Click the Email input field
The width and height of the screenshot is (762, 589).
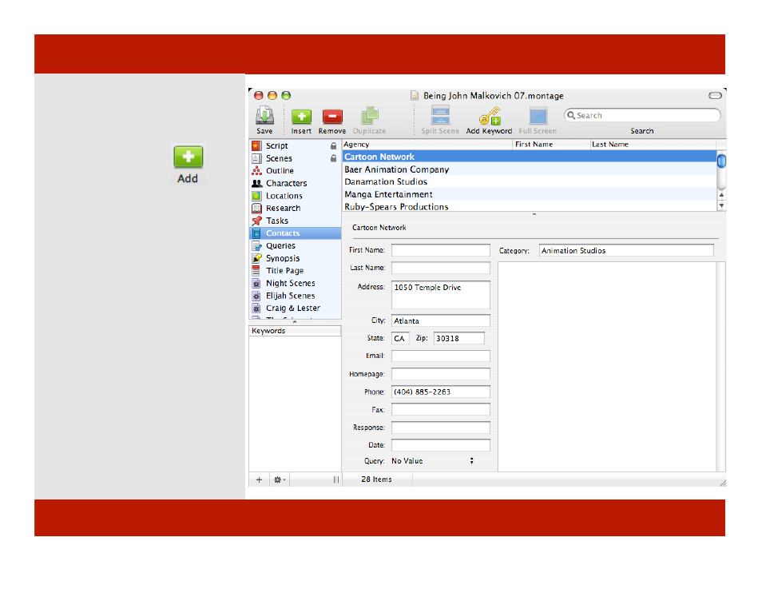[x=441, y=356]
